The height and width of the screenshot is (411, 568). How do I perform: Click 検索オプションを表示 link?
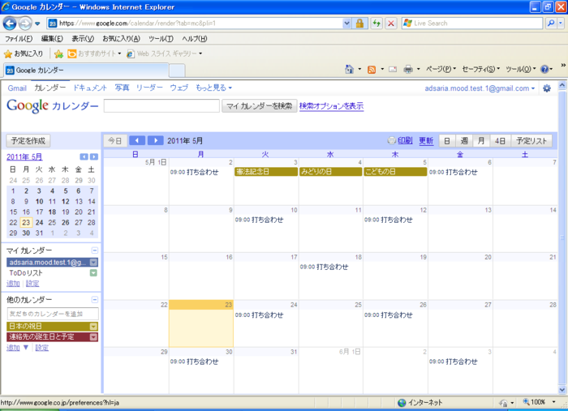(x=331, y=106)
